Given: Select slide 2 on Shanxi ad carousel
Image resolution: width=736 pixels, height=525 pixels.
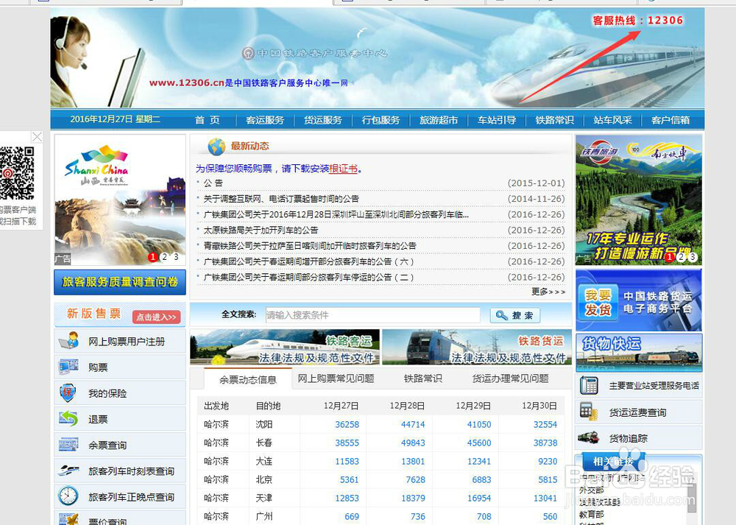Looking at the screenshot, I should point(164,257).
